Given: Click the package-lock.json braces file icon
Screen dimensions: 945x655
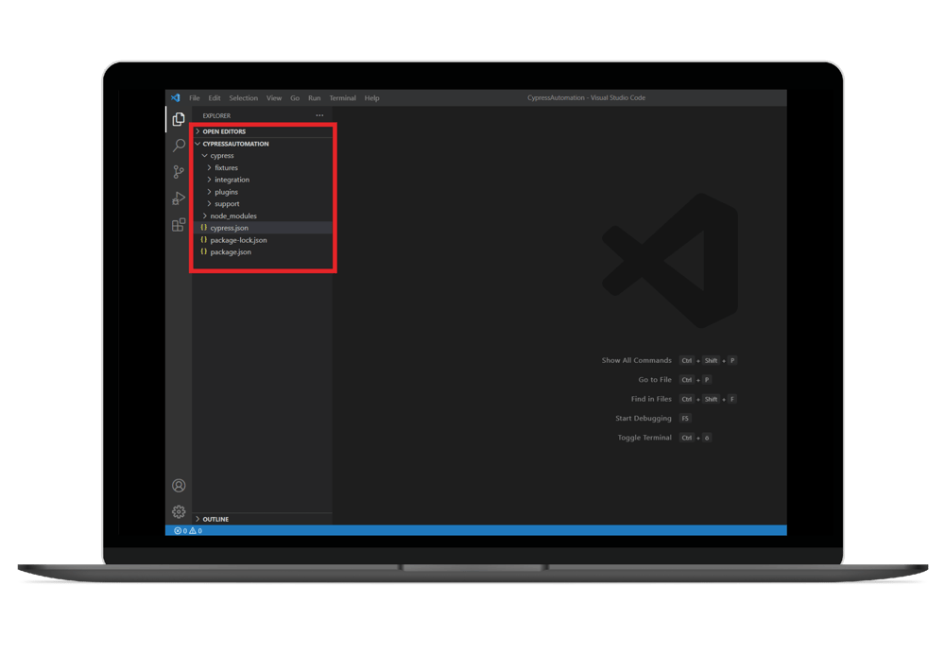Looking at the screenshot, I should [204, 240].
